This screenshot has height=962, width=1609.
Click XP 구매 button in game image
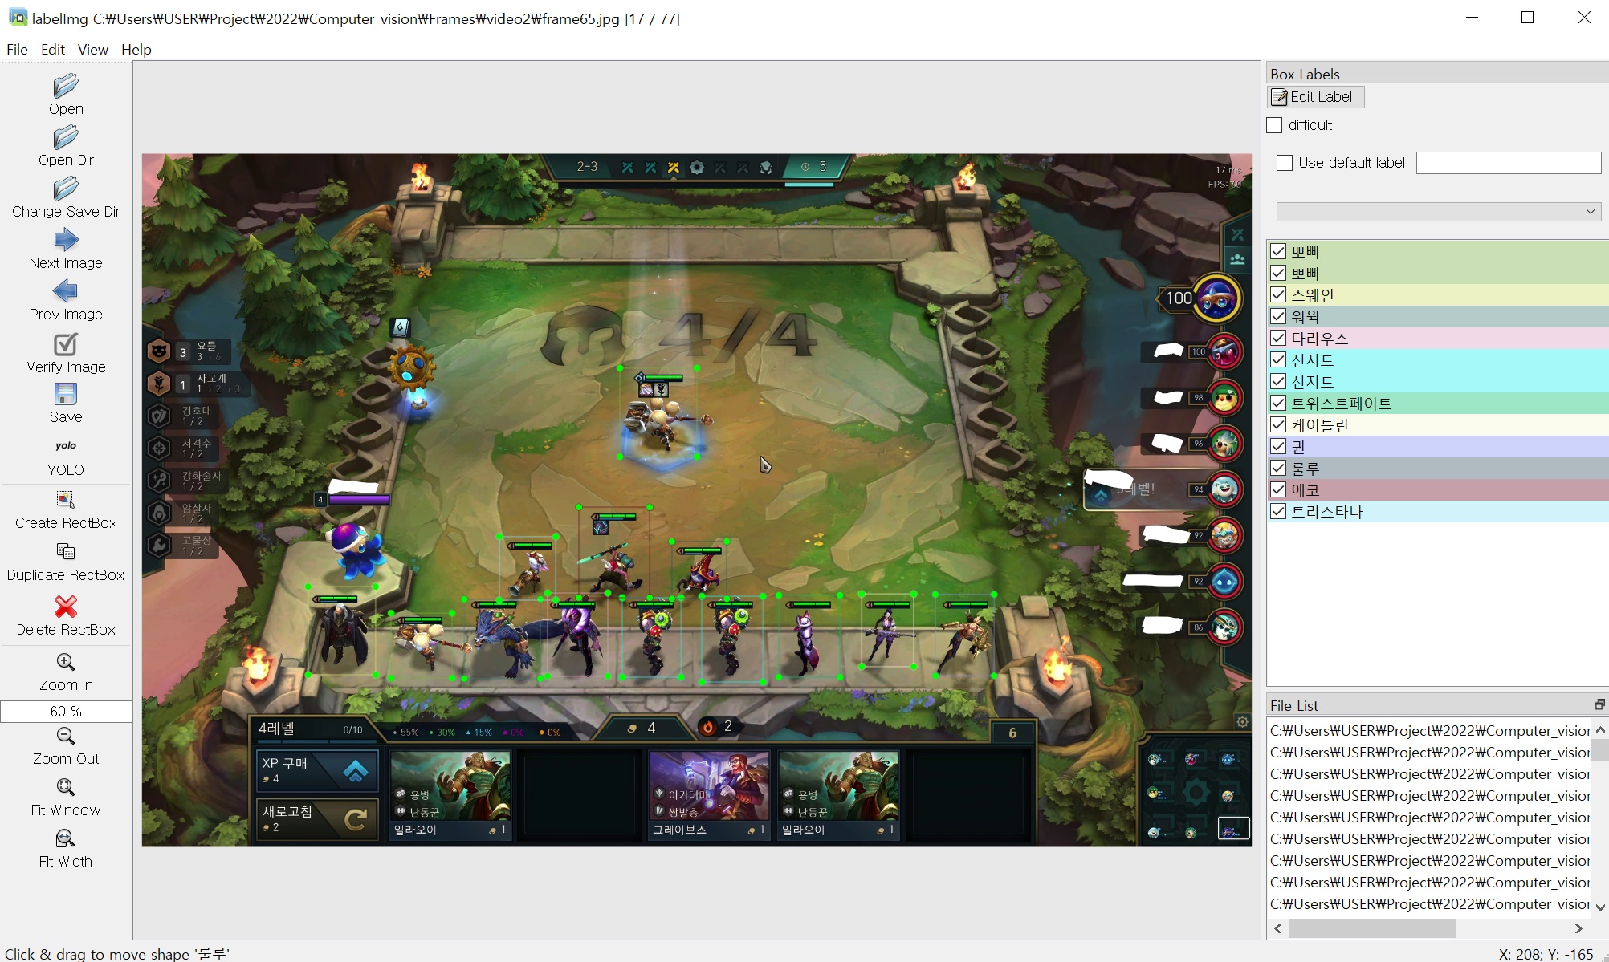(x=317, y=770)
